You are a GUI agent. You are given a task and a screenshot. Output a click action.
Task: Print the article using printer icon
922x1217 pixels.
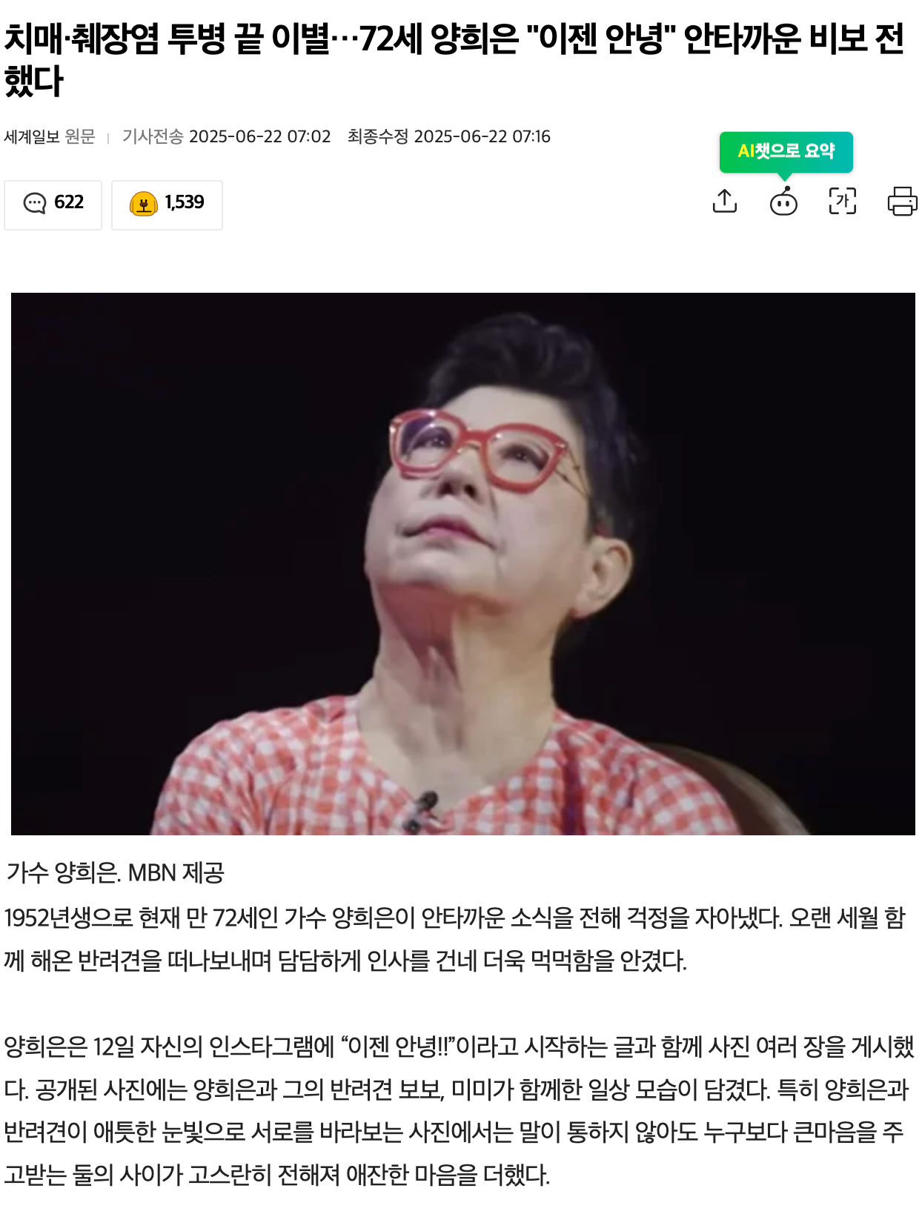pos(902,201)
